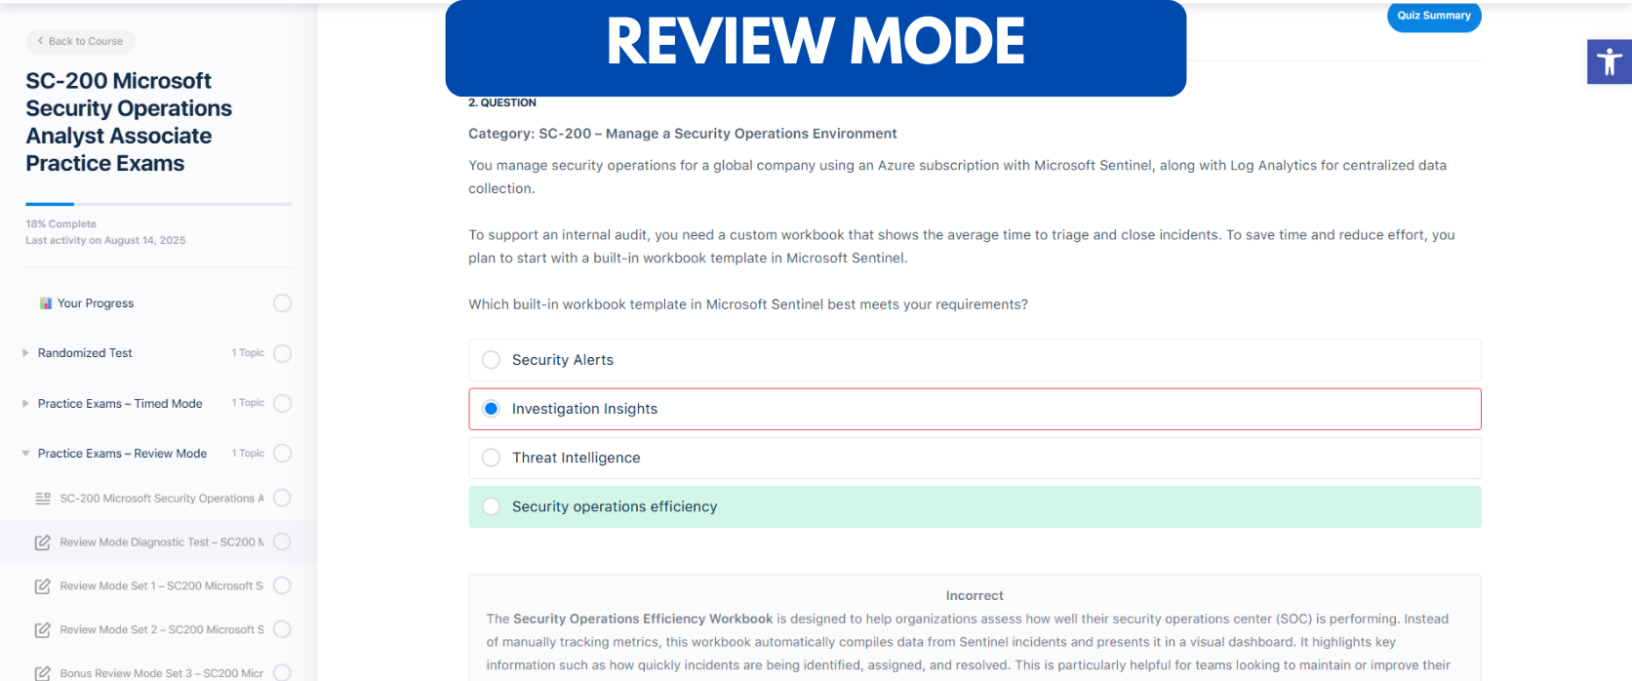Click the Your Progress chart icon

coord(46,303)
